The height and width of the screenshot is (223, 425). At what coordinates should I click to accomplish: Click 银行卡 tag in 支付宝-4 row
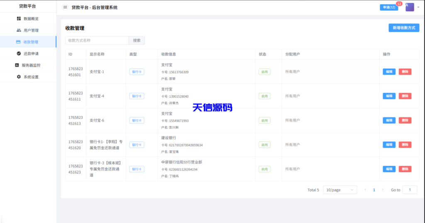click(x=137, y=96)
